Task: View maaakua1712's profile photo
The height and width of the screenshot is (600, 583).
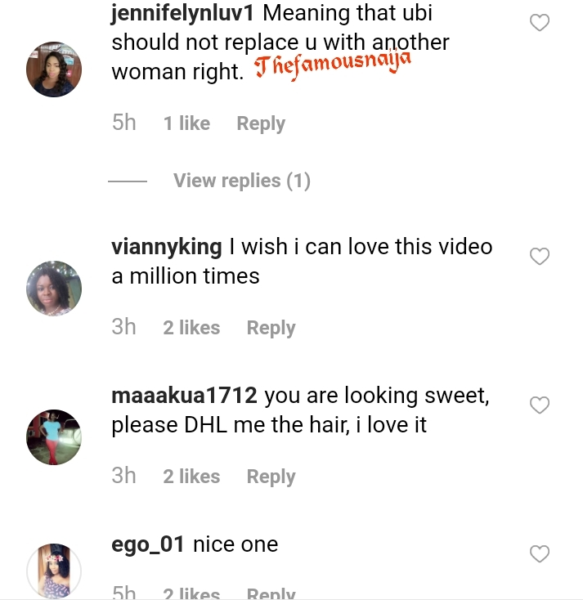Action: tap(54, 437)
